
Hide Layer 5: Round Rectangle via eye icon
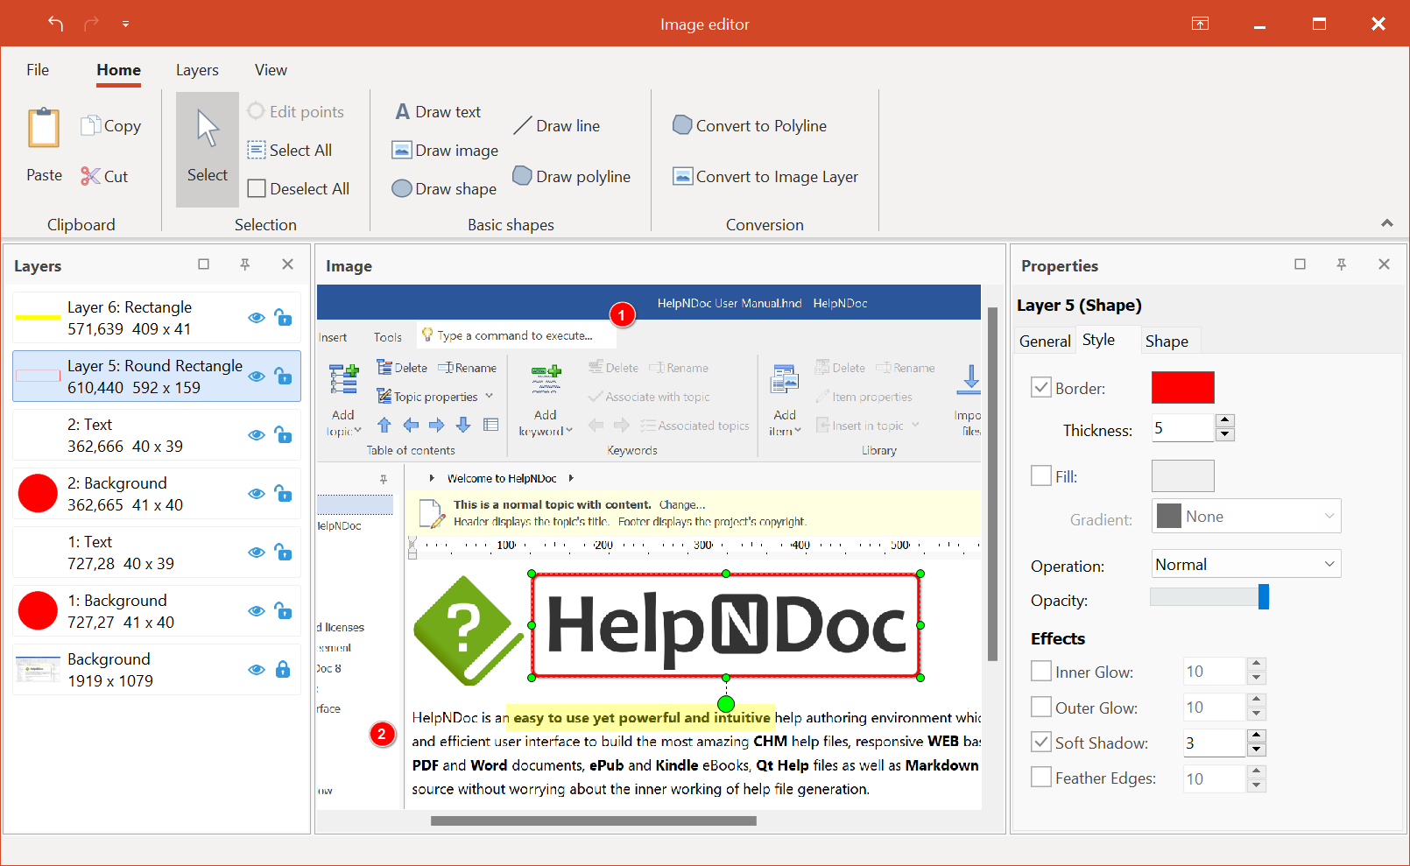click(x=257, y=377)
